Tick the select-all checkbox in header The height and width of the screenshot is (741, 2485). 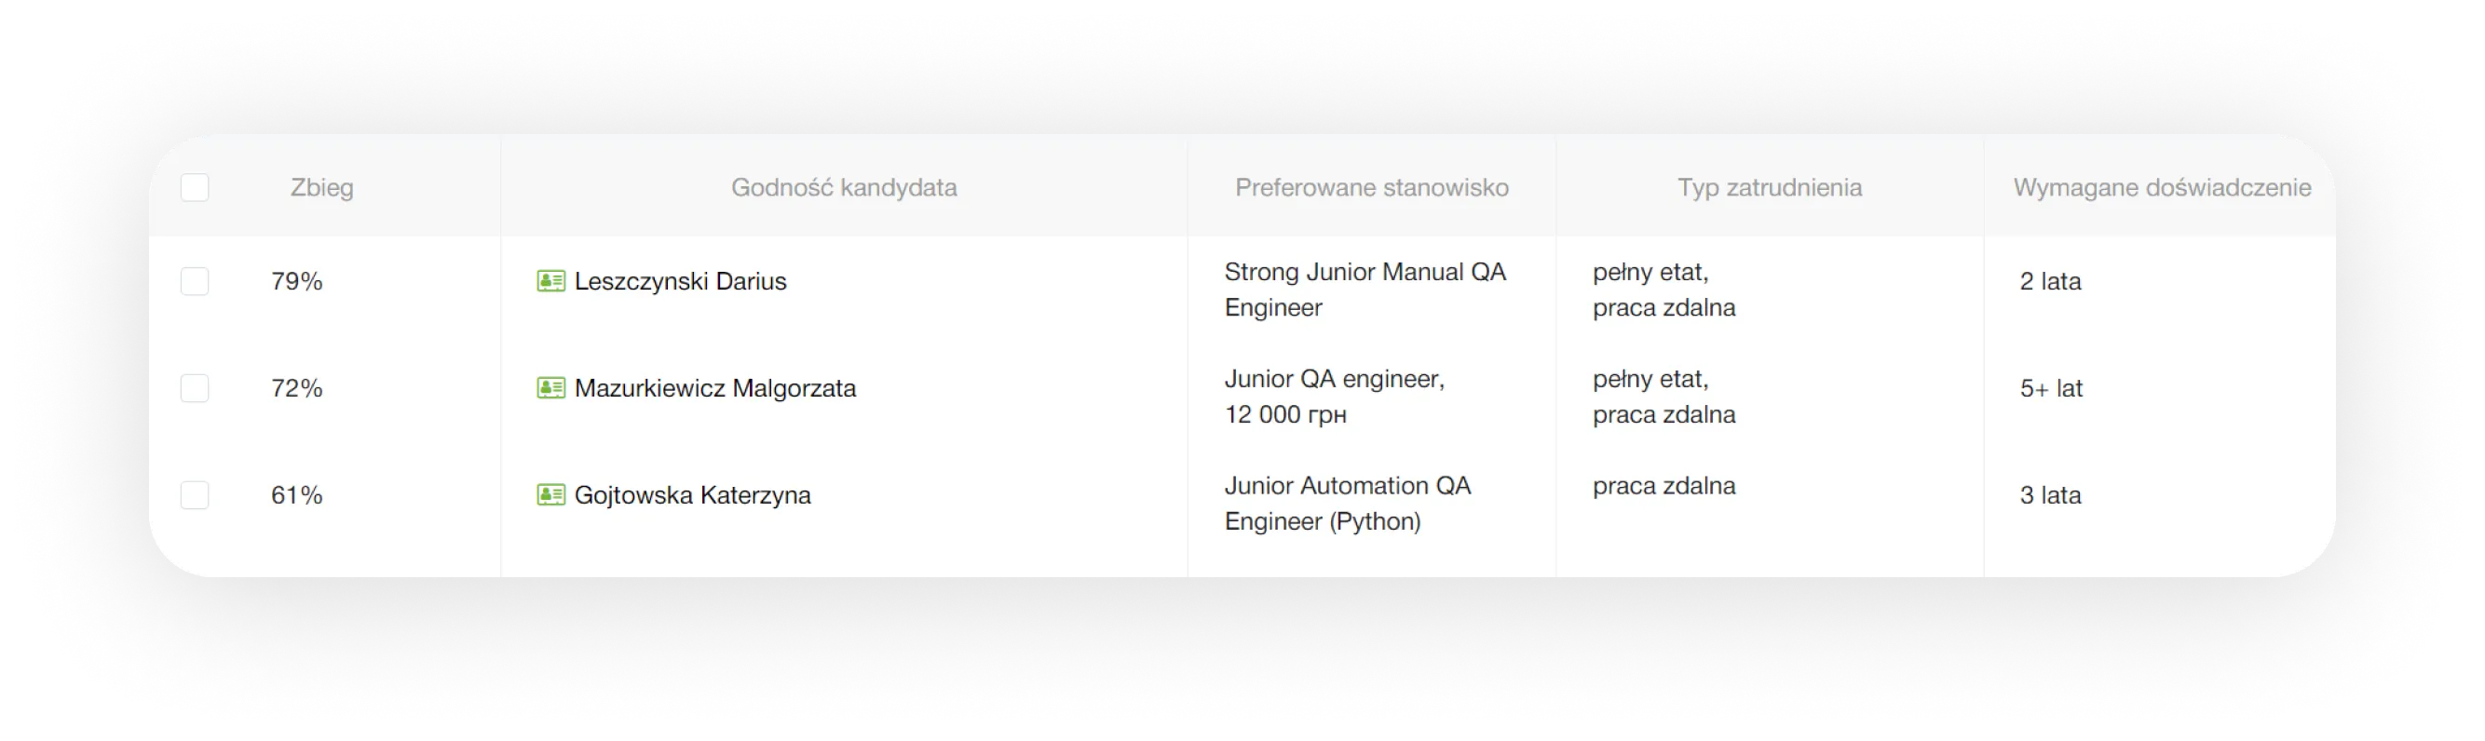pos(195,187)
